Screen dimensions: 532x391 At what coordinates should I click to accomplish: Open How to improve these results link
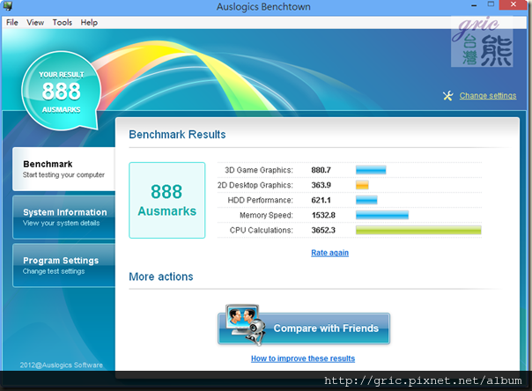(x=303, y=358)
